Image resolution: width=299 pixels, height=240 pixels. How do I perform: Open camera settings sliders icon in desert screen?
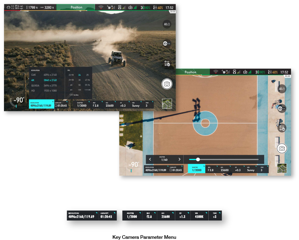click(167, 63)
